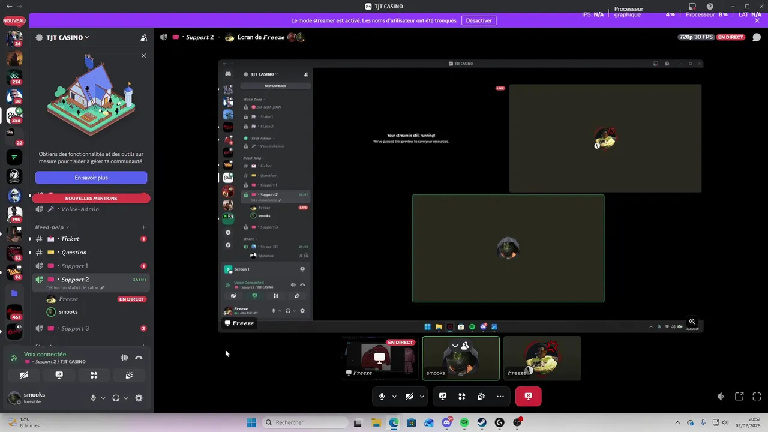Open the server with the 274 badge
768x432 pixels.
pos(14,77)
